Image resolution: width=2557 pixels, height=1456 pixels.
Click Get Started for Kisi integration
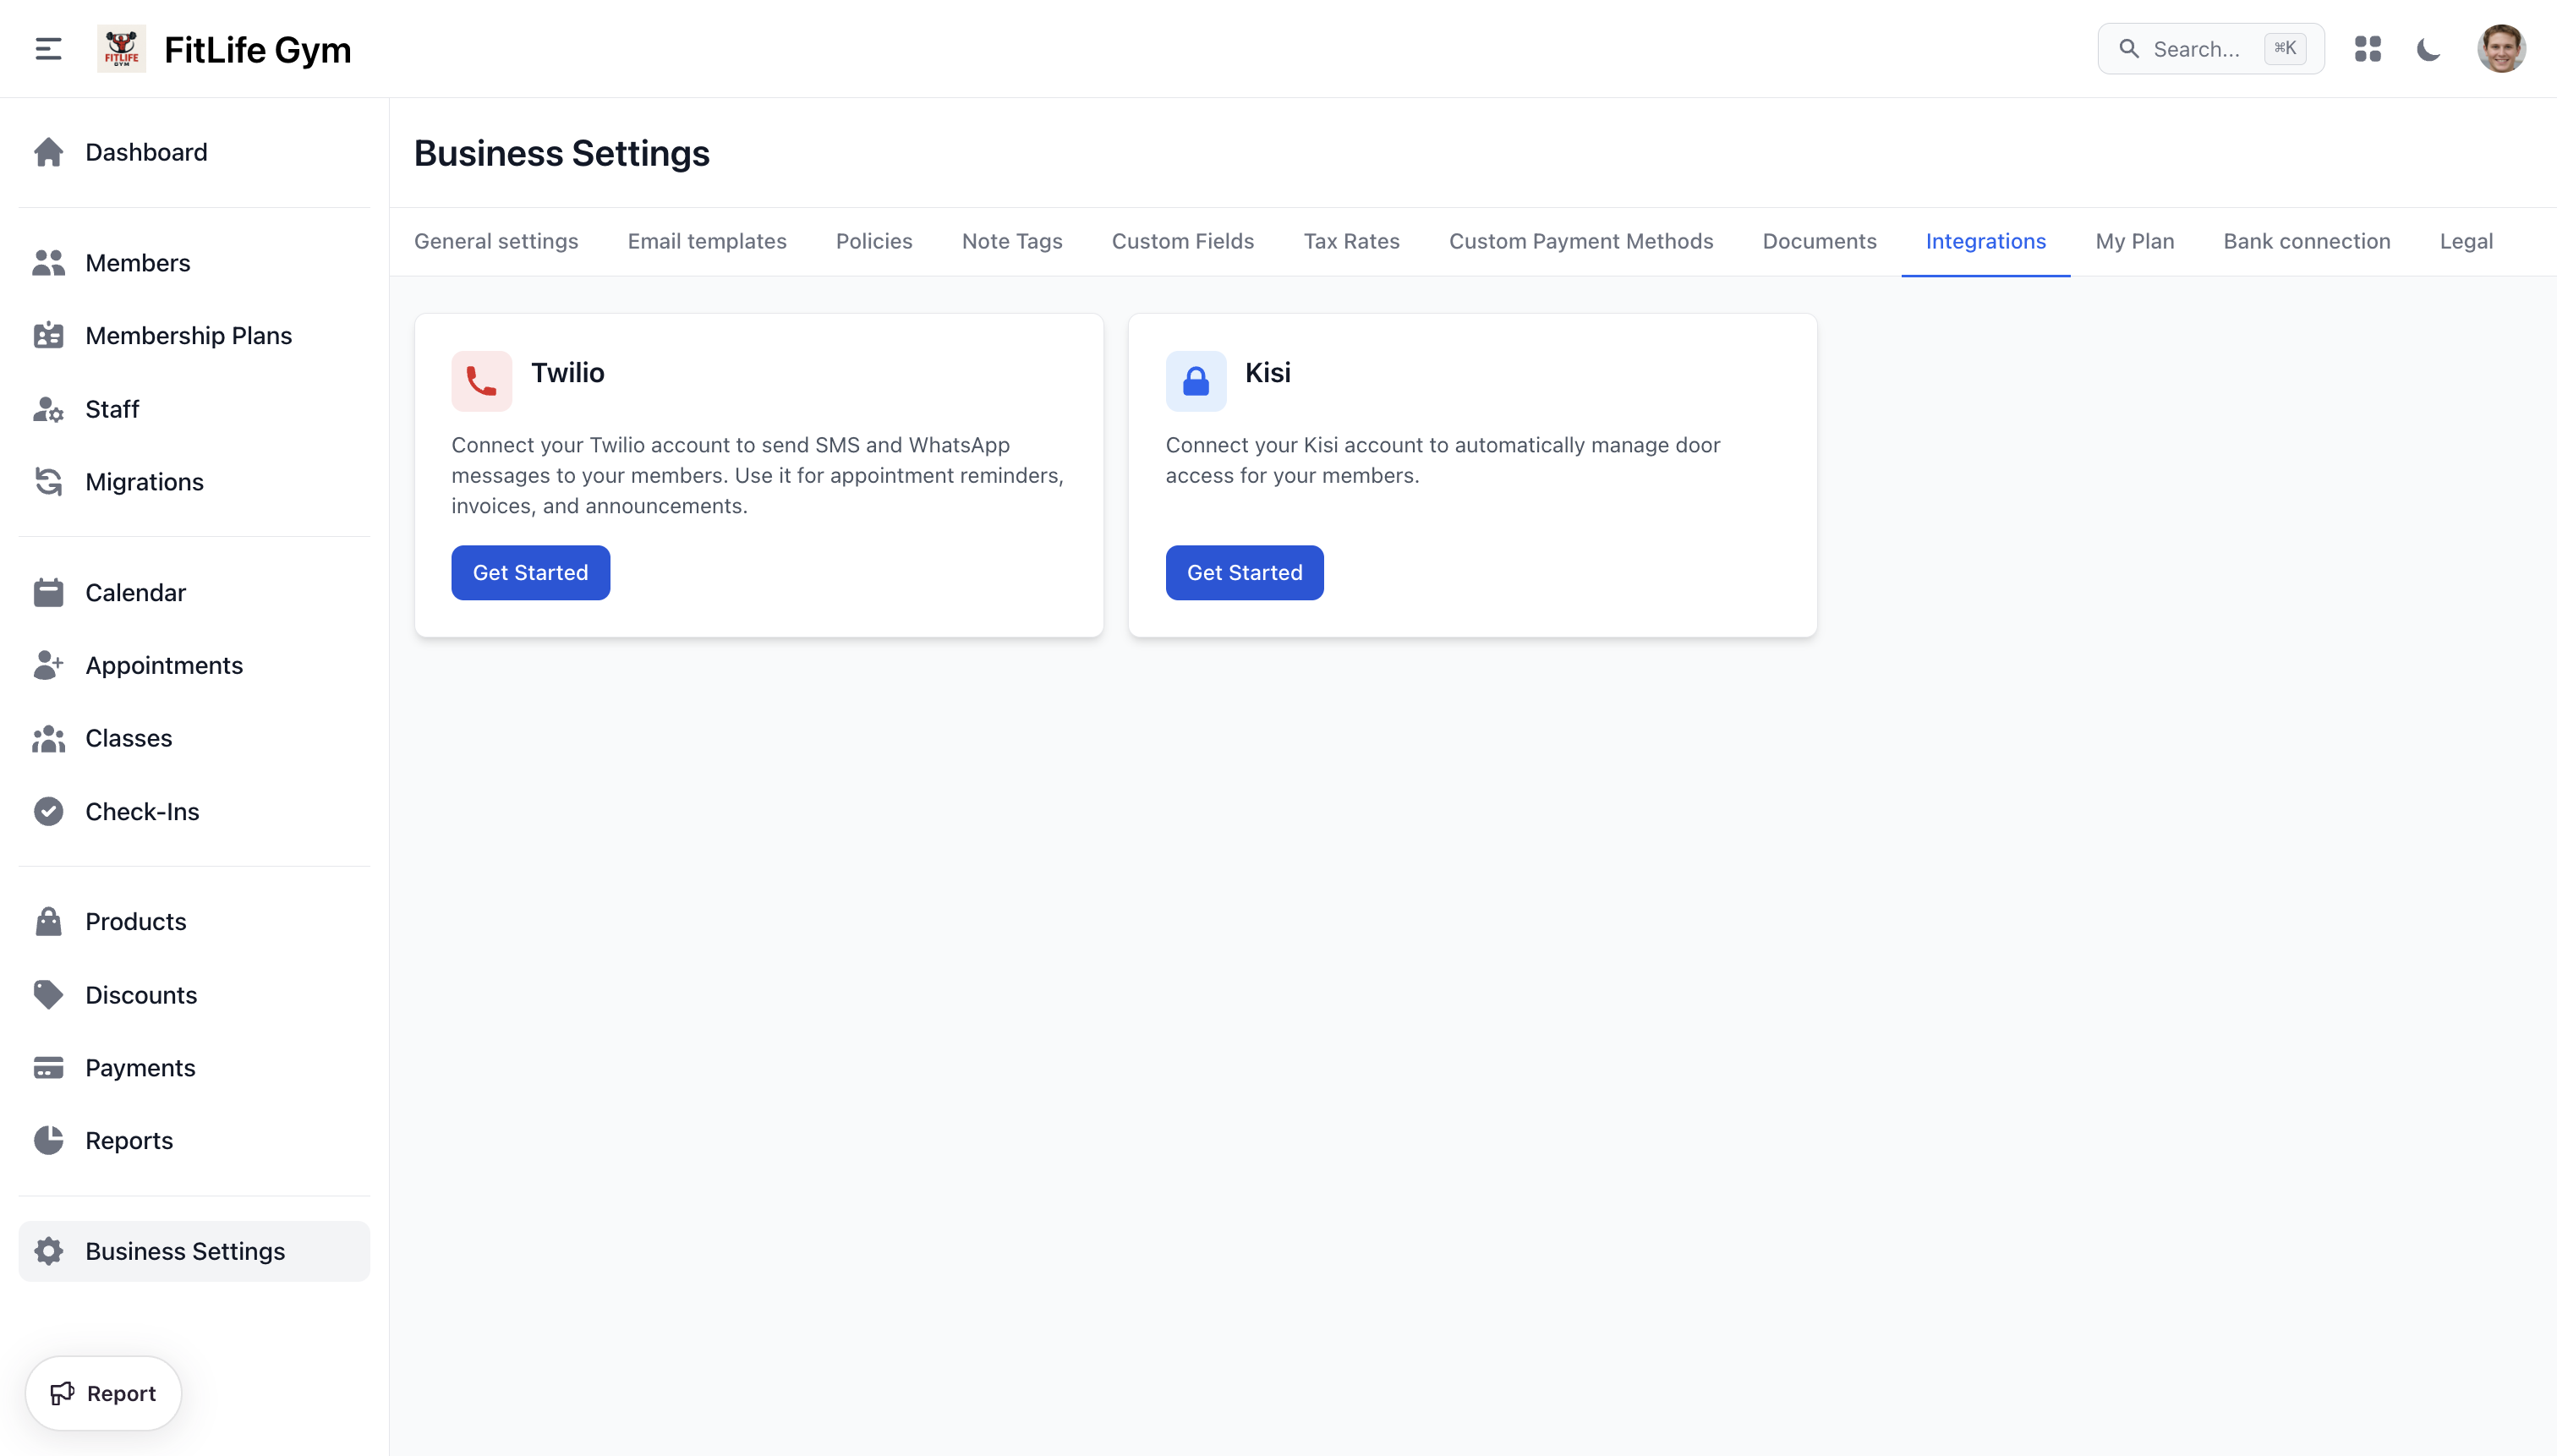tap(1244, 572)
